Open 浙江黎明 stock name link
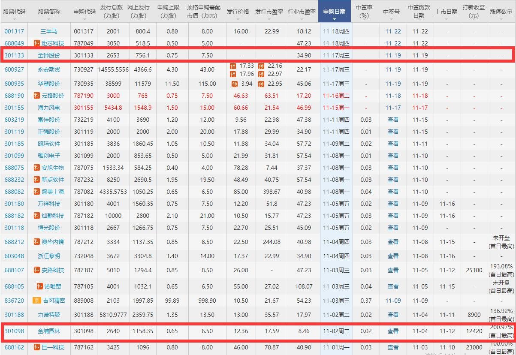The width and height of the screenshot is (516, 355). 48,256
